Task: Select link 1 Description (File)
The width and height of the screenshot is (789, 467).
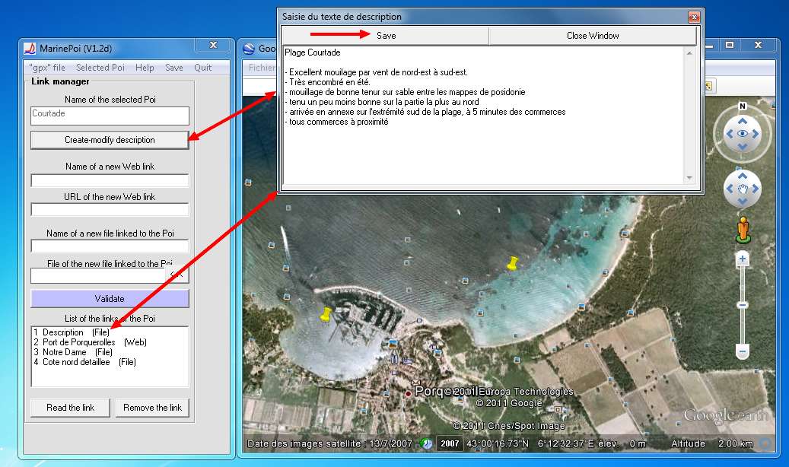Action: (72, 332)
